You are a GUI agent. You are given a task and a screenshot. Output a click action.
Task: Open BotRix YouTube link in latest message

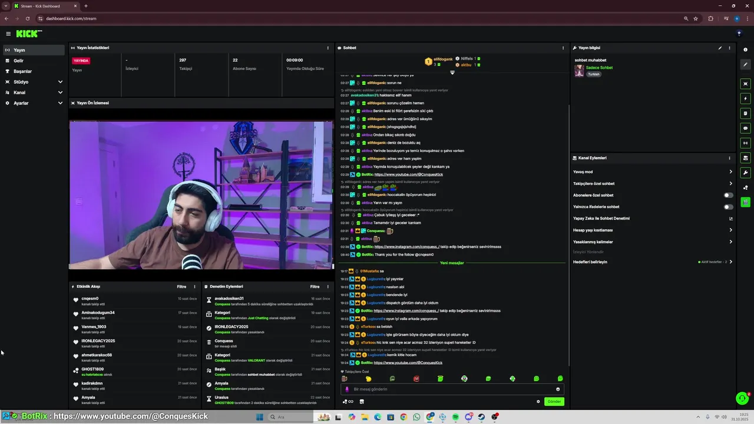pyautogui.click(x=408, y=363)
